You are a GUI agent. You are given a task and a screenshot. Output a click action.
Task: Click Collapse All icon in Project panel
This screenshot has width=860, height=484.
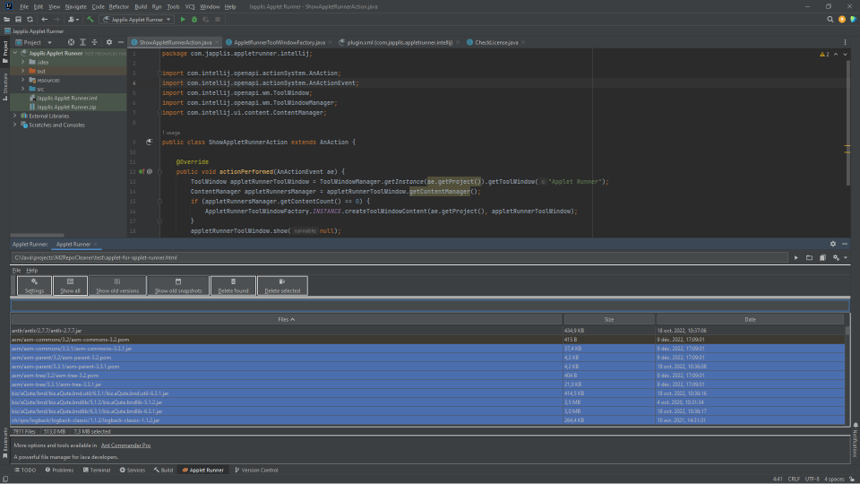tap(94, 42)
